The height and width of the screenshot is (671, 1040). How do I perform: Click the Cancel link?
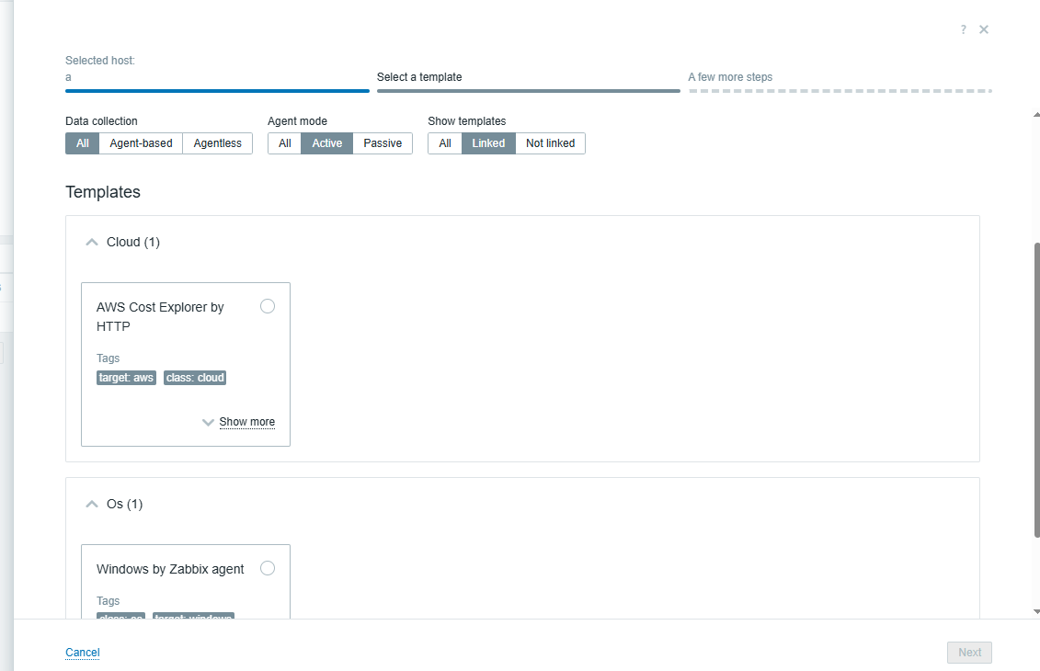82,653
